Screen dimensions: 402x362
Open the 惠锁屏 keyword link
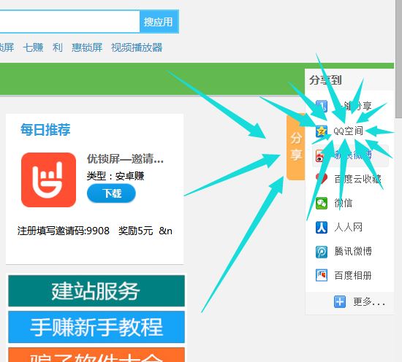[87, 47]
